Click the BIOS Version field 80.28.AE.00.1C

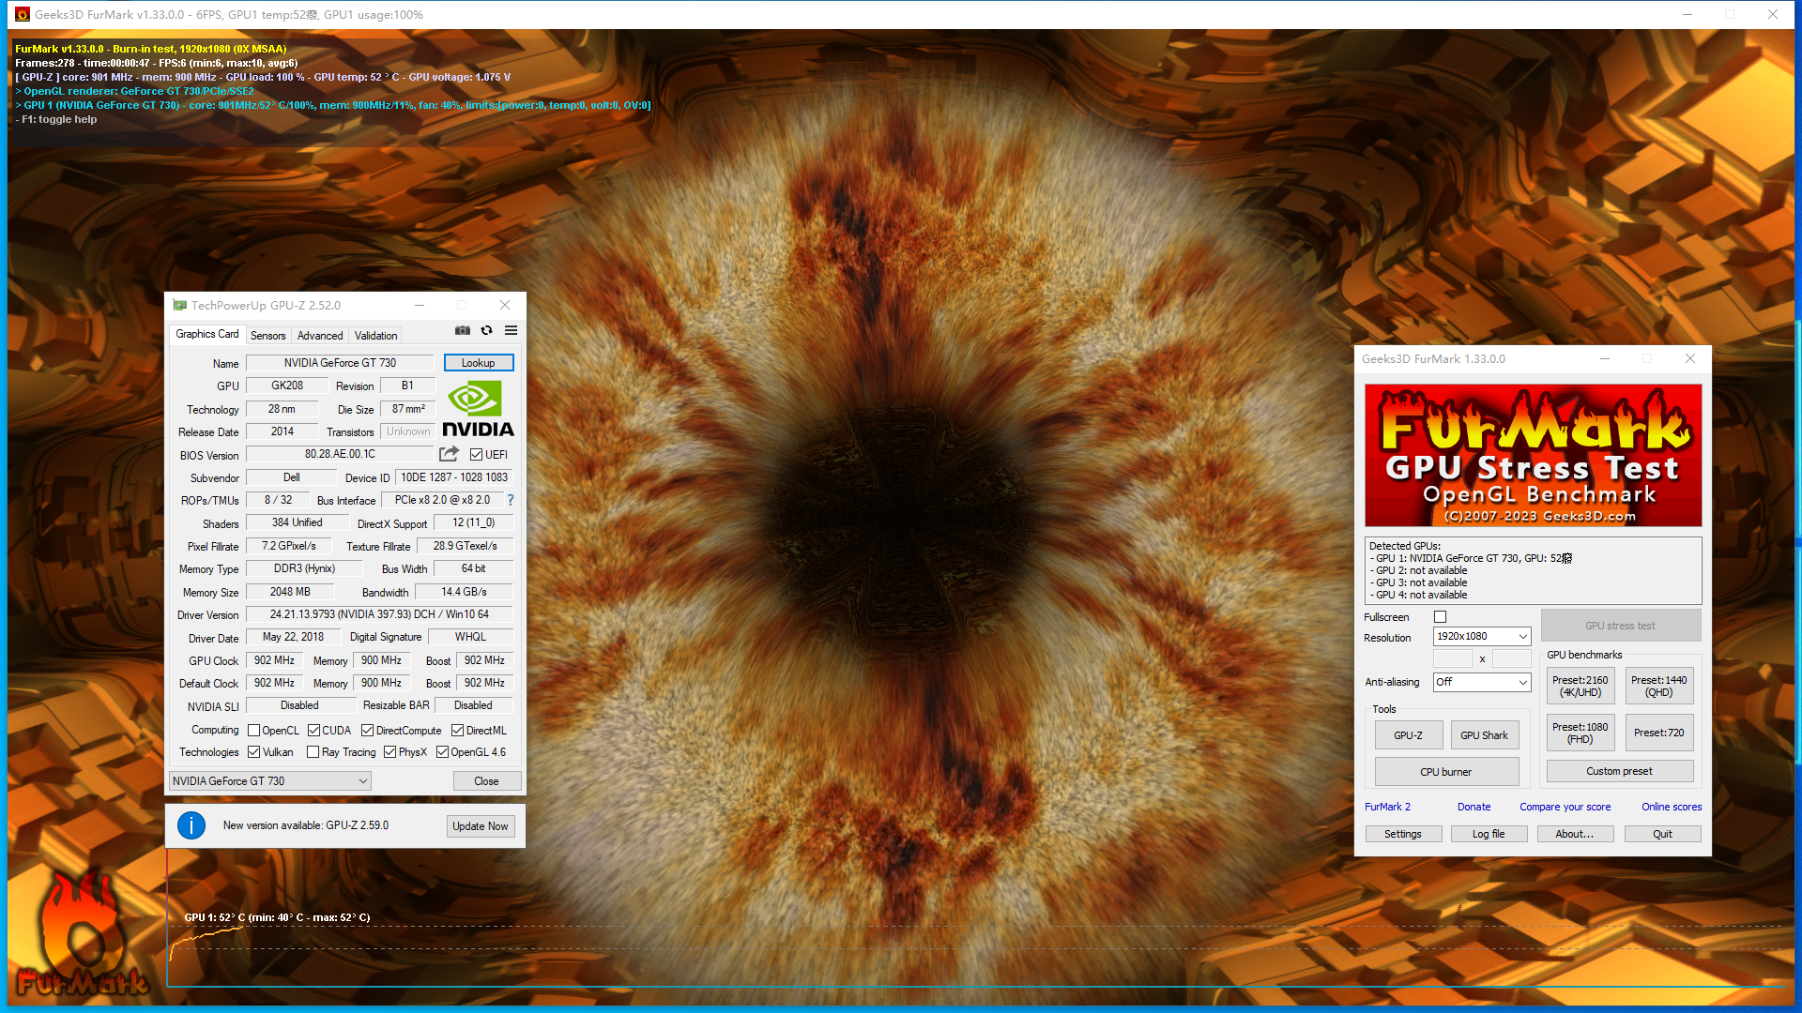[340, 454]
